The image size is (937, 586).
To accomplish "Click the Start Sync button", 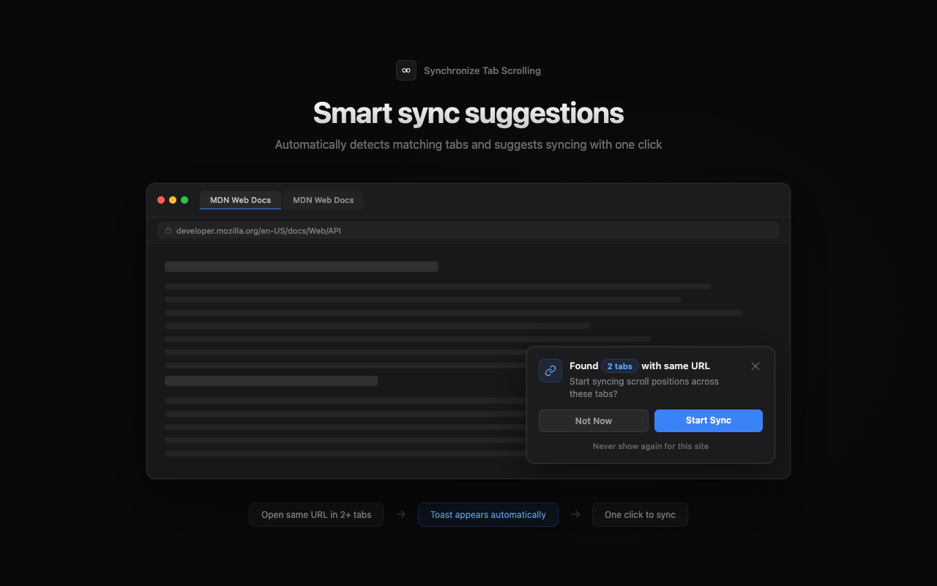I will [x=709, y=420].
